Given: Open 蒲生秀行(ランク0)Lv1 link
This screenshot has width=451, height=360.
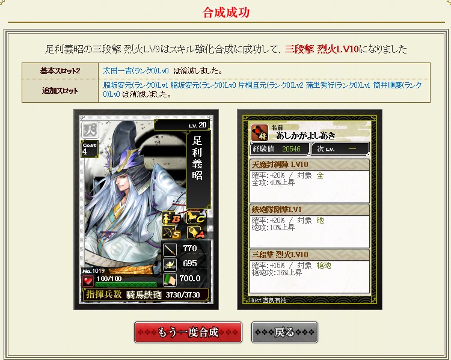Looking at the screenshot, I should coord(338,85).
